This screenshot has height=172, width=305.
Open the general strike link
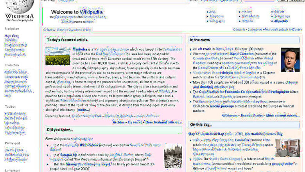282,164
